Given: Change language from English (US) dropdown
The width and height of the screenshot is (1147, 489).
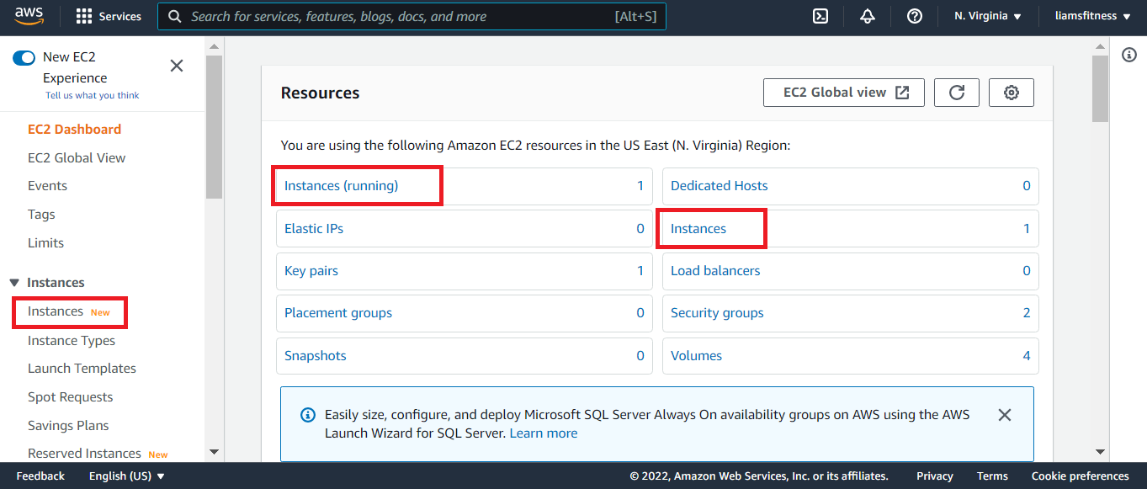Looking at the screenshot, I should (x=126, y=476).
